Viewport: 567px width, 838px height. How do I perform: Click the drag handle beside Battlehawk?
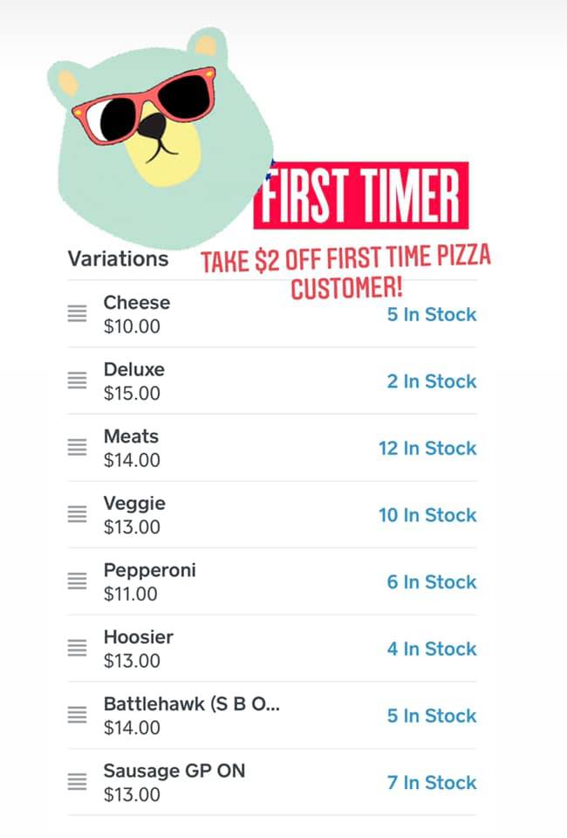click(78, 715)
